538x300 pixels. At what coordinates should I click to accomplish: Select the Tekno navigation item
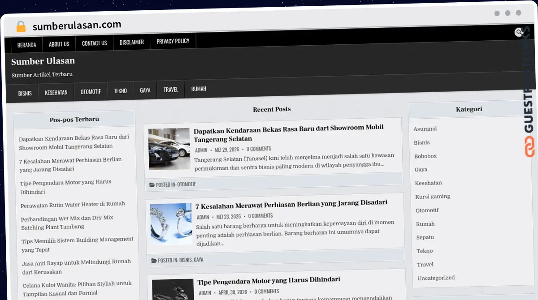coord(120,91)
